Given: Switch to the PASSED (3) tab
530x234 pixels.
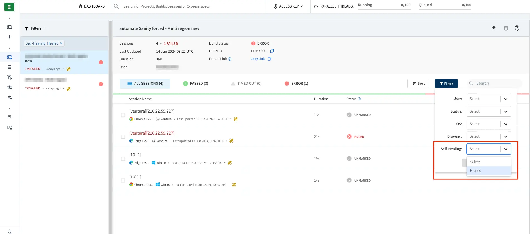Looking at the screenshot, I should 196,84.
